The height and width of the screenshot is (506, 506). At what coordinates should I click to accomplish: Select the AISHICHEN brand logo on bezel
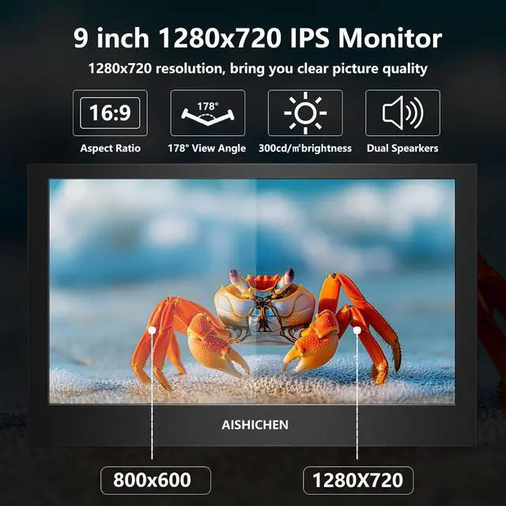point(255,425)
